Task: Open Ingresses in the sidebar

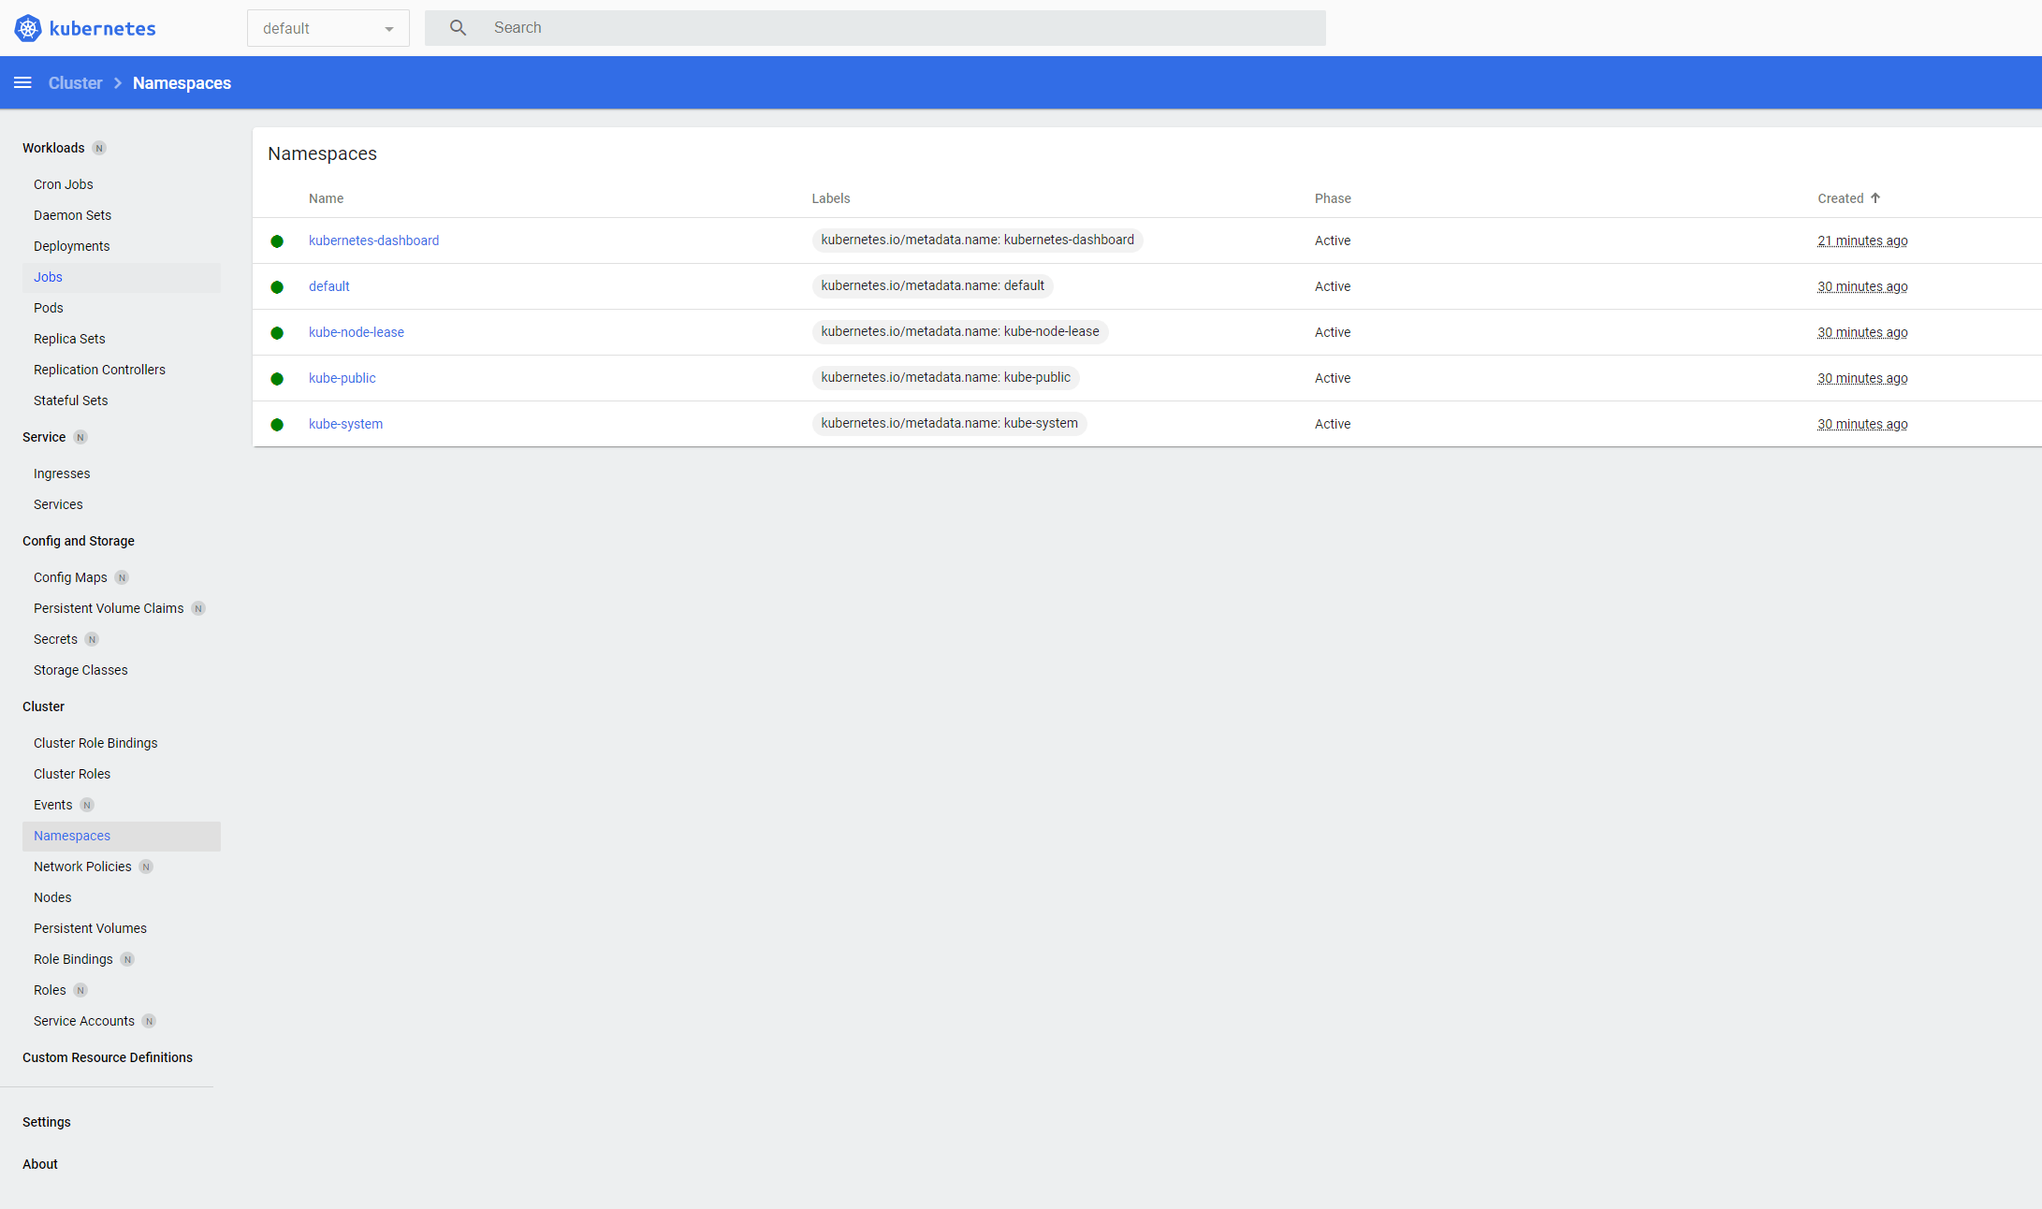Action: click(62, 473)
